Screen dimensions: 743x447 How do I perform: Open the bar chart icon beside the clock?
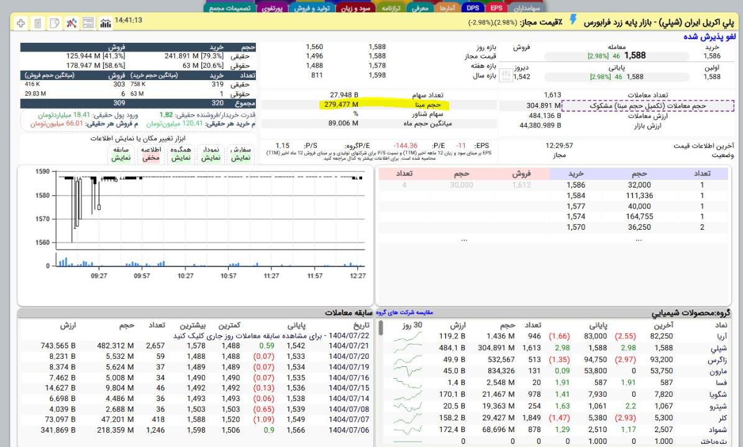[105, 24]
